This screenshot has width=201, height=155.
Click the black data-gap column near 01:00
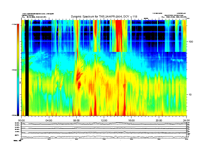[x=27, y=68]
